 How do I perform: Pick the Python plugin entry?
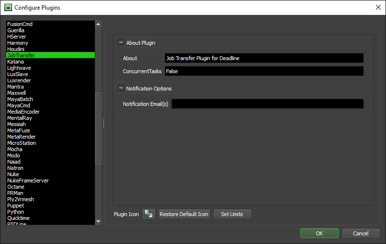15,212
